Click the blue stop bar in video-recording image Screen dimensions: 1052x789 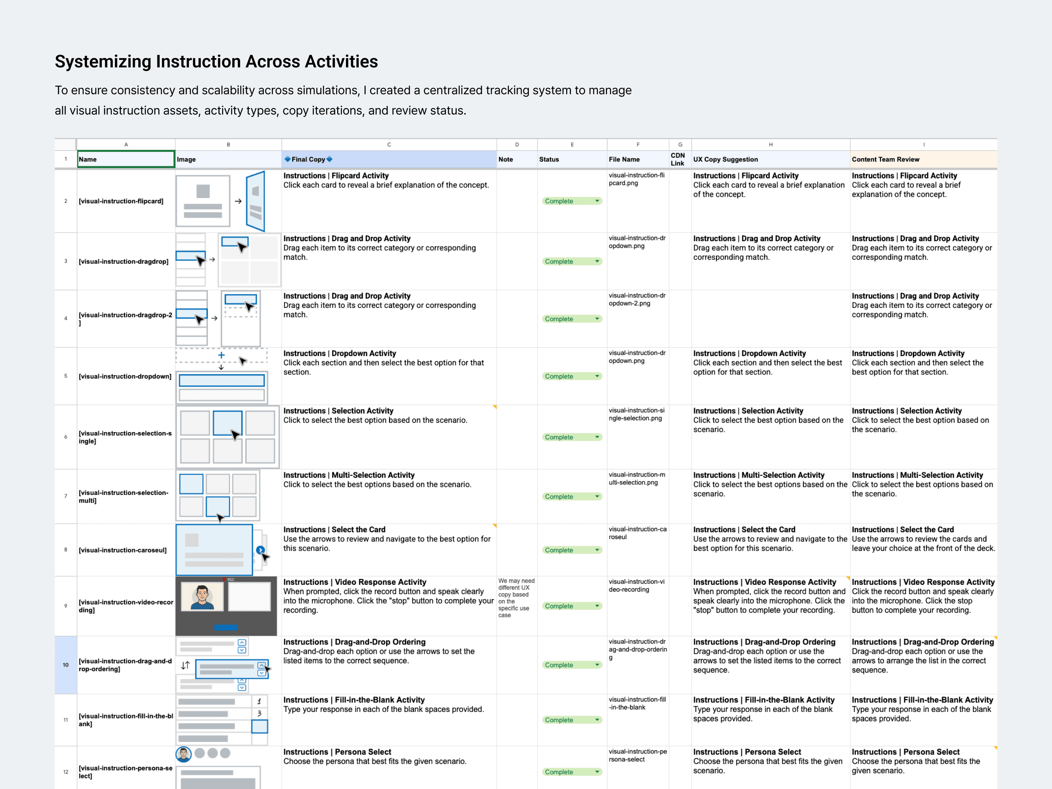pyautogui.click(x=225, y=627)
